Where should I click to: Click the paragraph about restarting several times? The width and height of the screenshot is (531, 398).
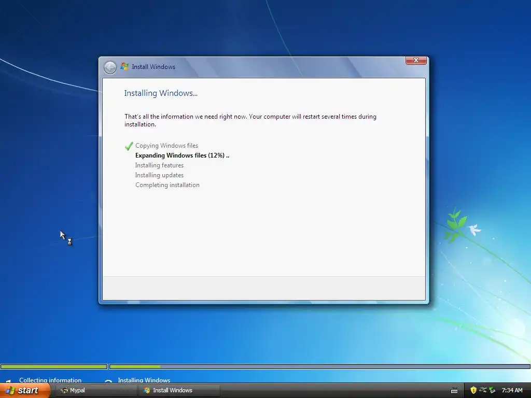pyautogui.click(x=250, y=120)
